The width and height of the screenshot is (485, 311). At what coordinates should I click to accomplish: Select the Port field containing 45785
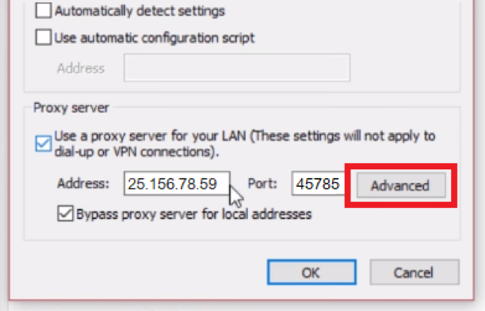(x=319, y=184)
